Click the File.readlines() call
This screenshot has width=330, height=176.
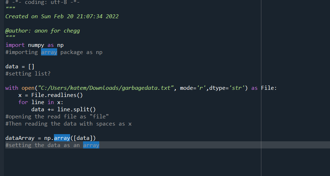tap(57, 95)
